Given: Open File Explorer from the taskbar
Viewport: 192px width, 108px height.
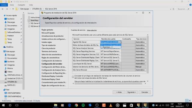Looking at the screenshot, I should (55, 105).
